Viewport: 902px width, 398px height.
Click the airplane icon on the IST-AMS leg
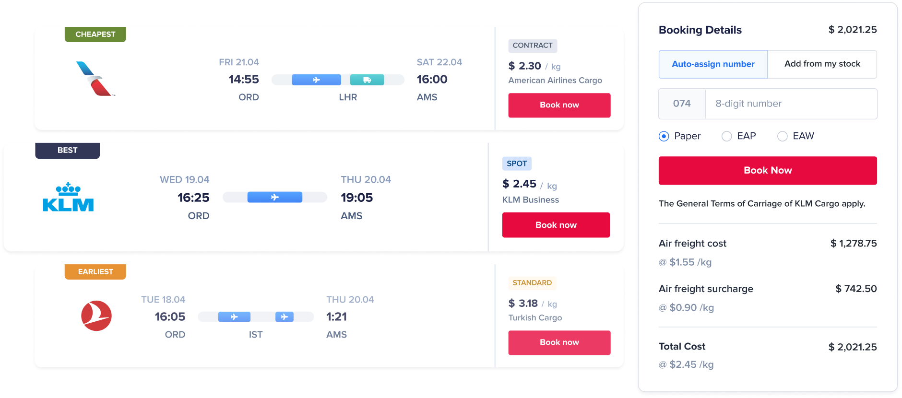tap(284, 316)
